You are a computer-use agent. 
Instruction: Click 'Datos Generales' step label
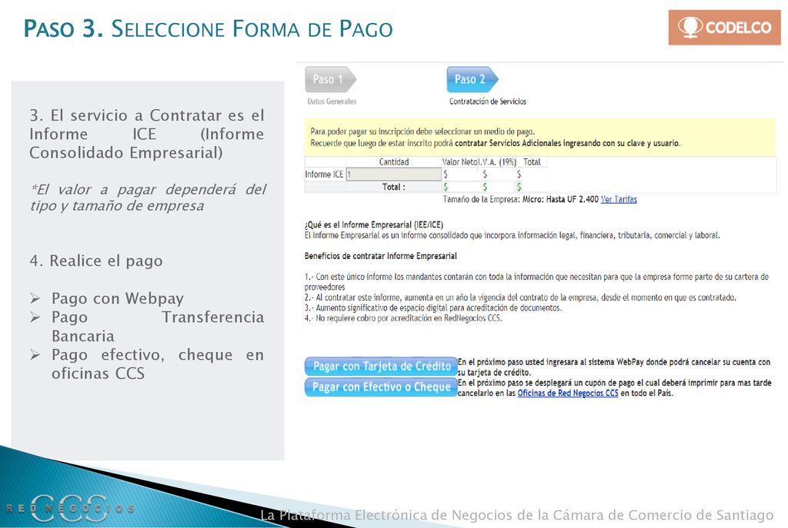332,101
